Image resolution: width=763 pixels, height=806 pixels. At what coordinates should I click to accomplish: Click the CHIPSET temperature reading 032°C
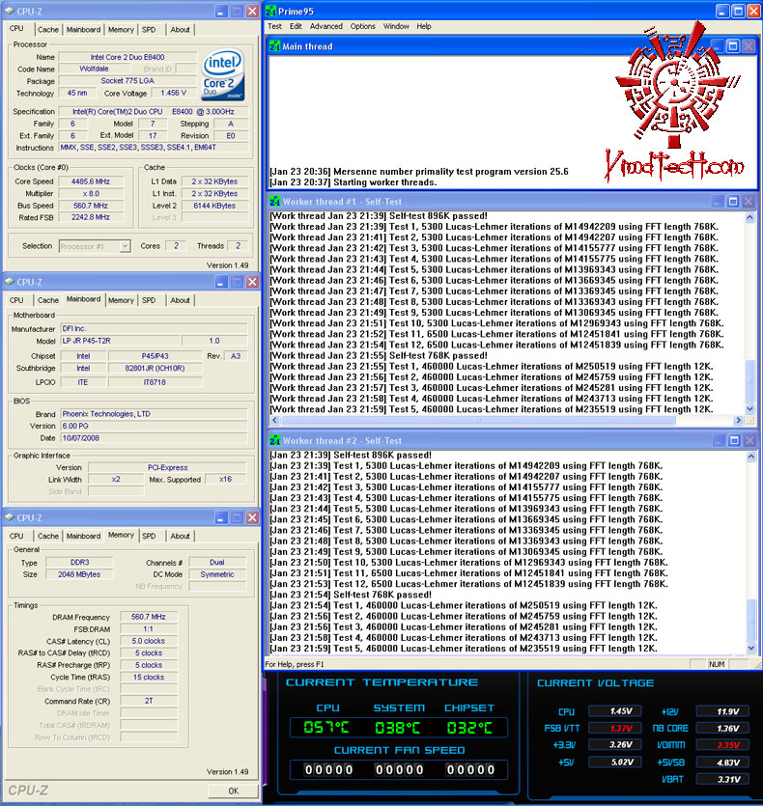tap(469, 728)
